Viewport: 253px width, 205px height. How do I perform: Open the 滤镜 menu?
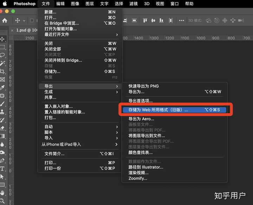[x=134, y=4]
